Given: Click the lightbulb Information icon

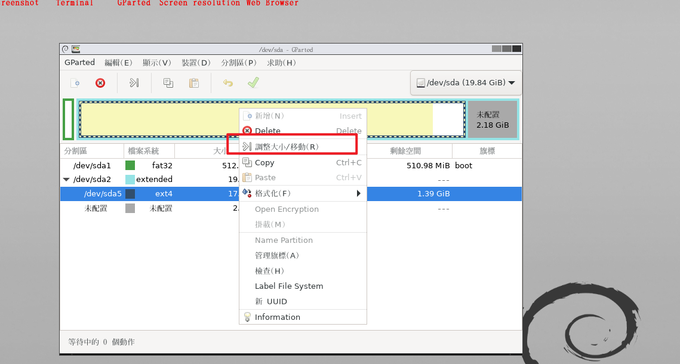Looking at the screenshot, I should coord(247,317).
